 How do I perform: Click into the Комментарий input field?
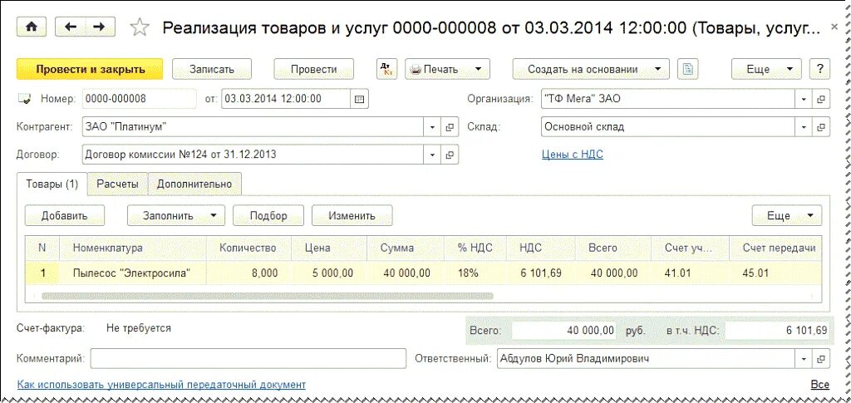click(x=248, y=358)
